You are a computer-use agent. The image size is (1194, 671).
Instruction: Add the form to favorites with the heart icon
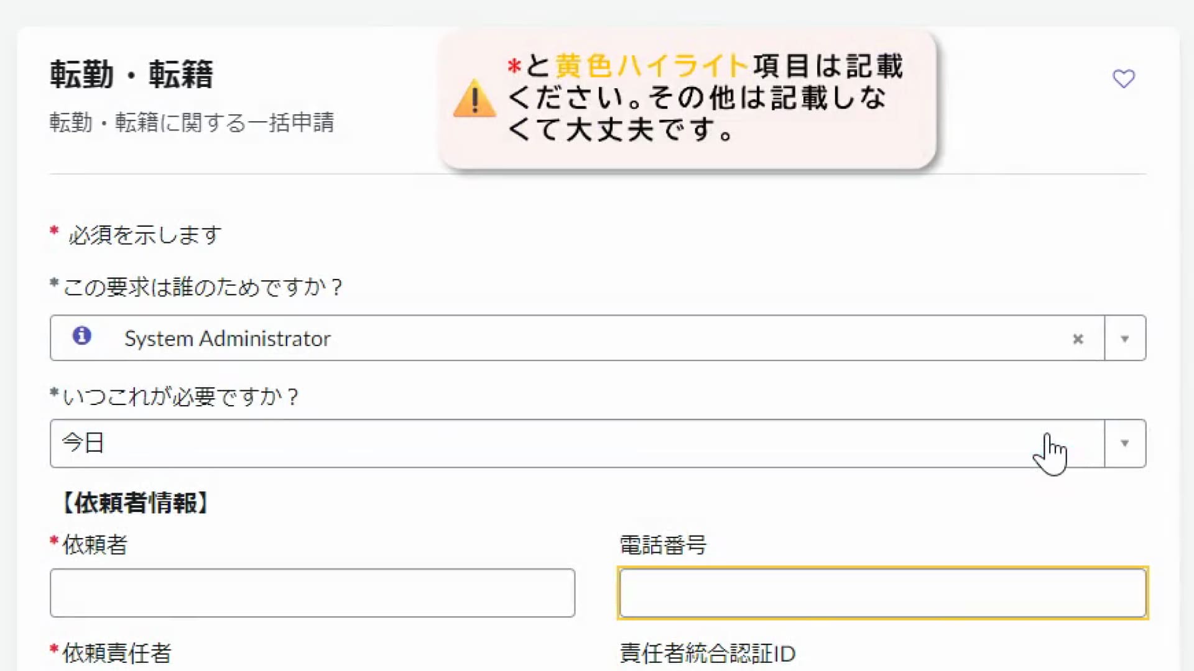click(1123, 79)
